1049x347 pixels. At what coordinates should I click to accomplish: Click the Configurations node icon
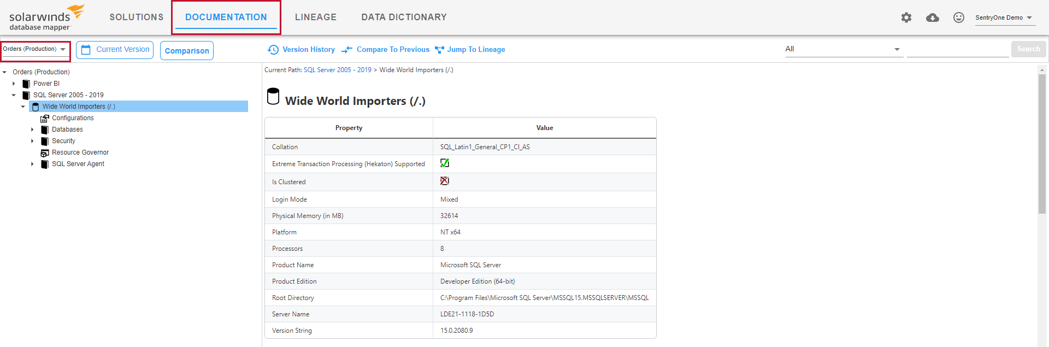(x=45, y=118)
